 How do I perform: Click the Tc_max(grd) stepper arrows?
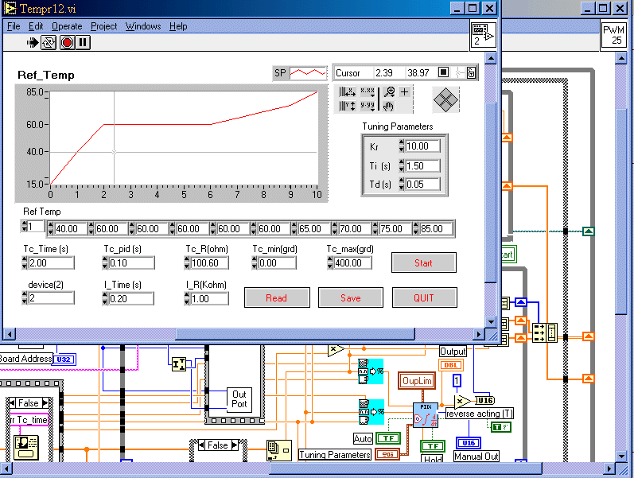pos(329,262)
